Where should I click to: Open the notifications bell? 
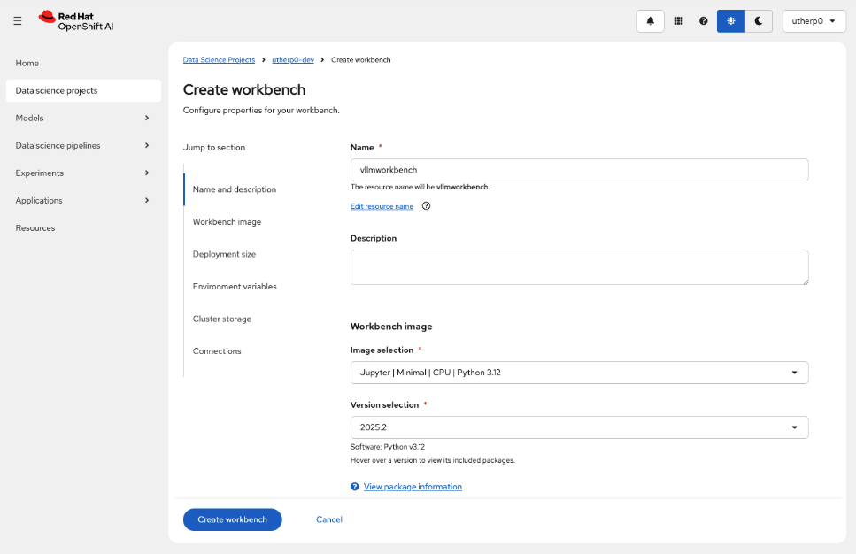651,21
